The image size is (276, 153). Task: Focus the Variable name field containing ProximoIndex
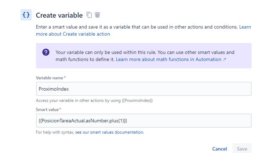(x=144, y=89)
